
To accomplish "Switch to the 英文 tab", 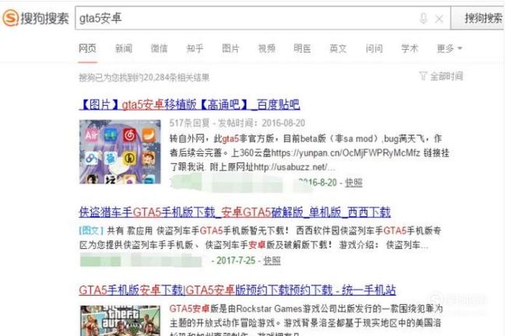I will (338, 48).
